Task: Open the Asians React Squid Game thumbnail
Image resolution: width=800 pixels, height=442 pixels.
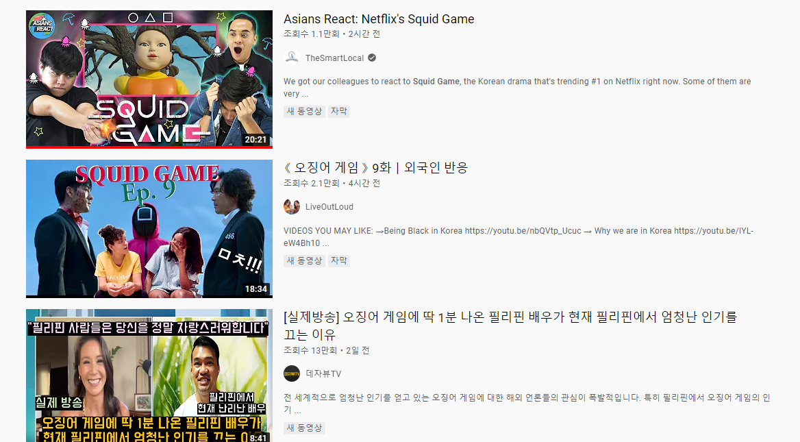Action: 149,79
